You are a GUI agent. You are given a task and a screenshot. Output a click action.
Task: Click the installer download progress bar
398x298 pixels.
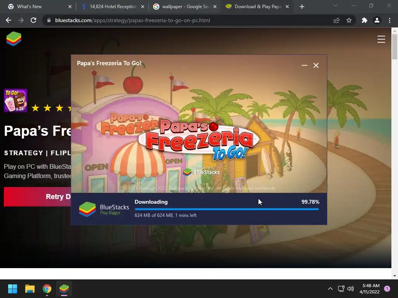click(x=227, y=209)
